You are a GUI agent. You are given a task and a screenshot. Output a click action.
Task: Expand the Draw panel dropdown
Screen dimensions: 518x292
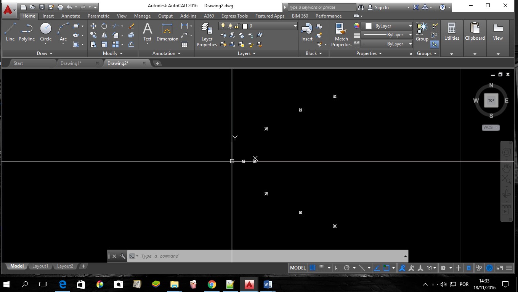coord(45,53)
